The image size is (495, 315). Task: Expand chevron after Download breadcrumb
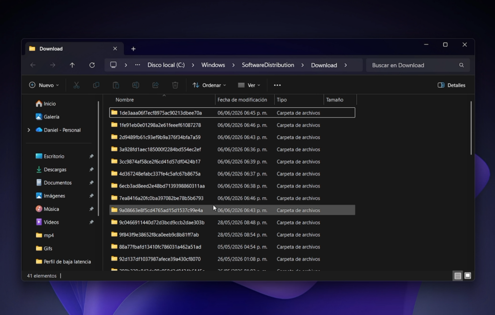pos(346,65)
